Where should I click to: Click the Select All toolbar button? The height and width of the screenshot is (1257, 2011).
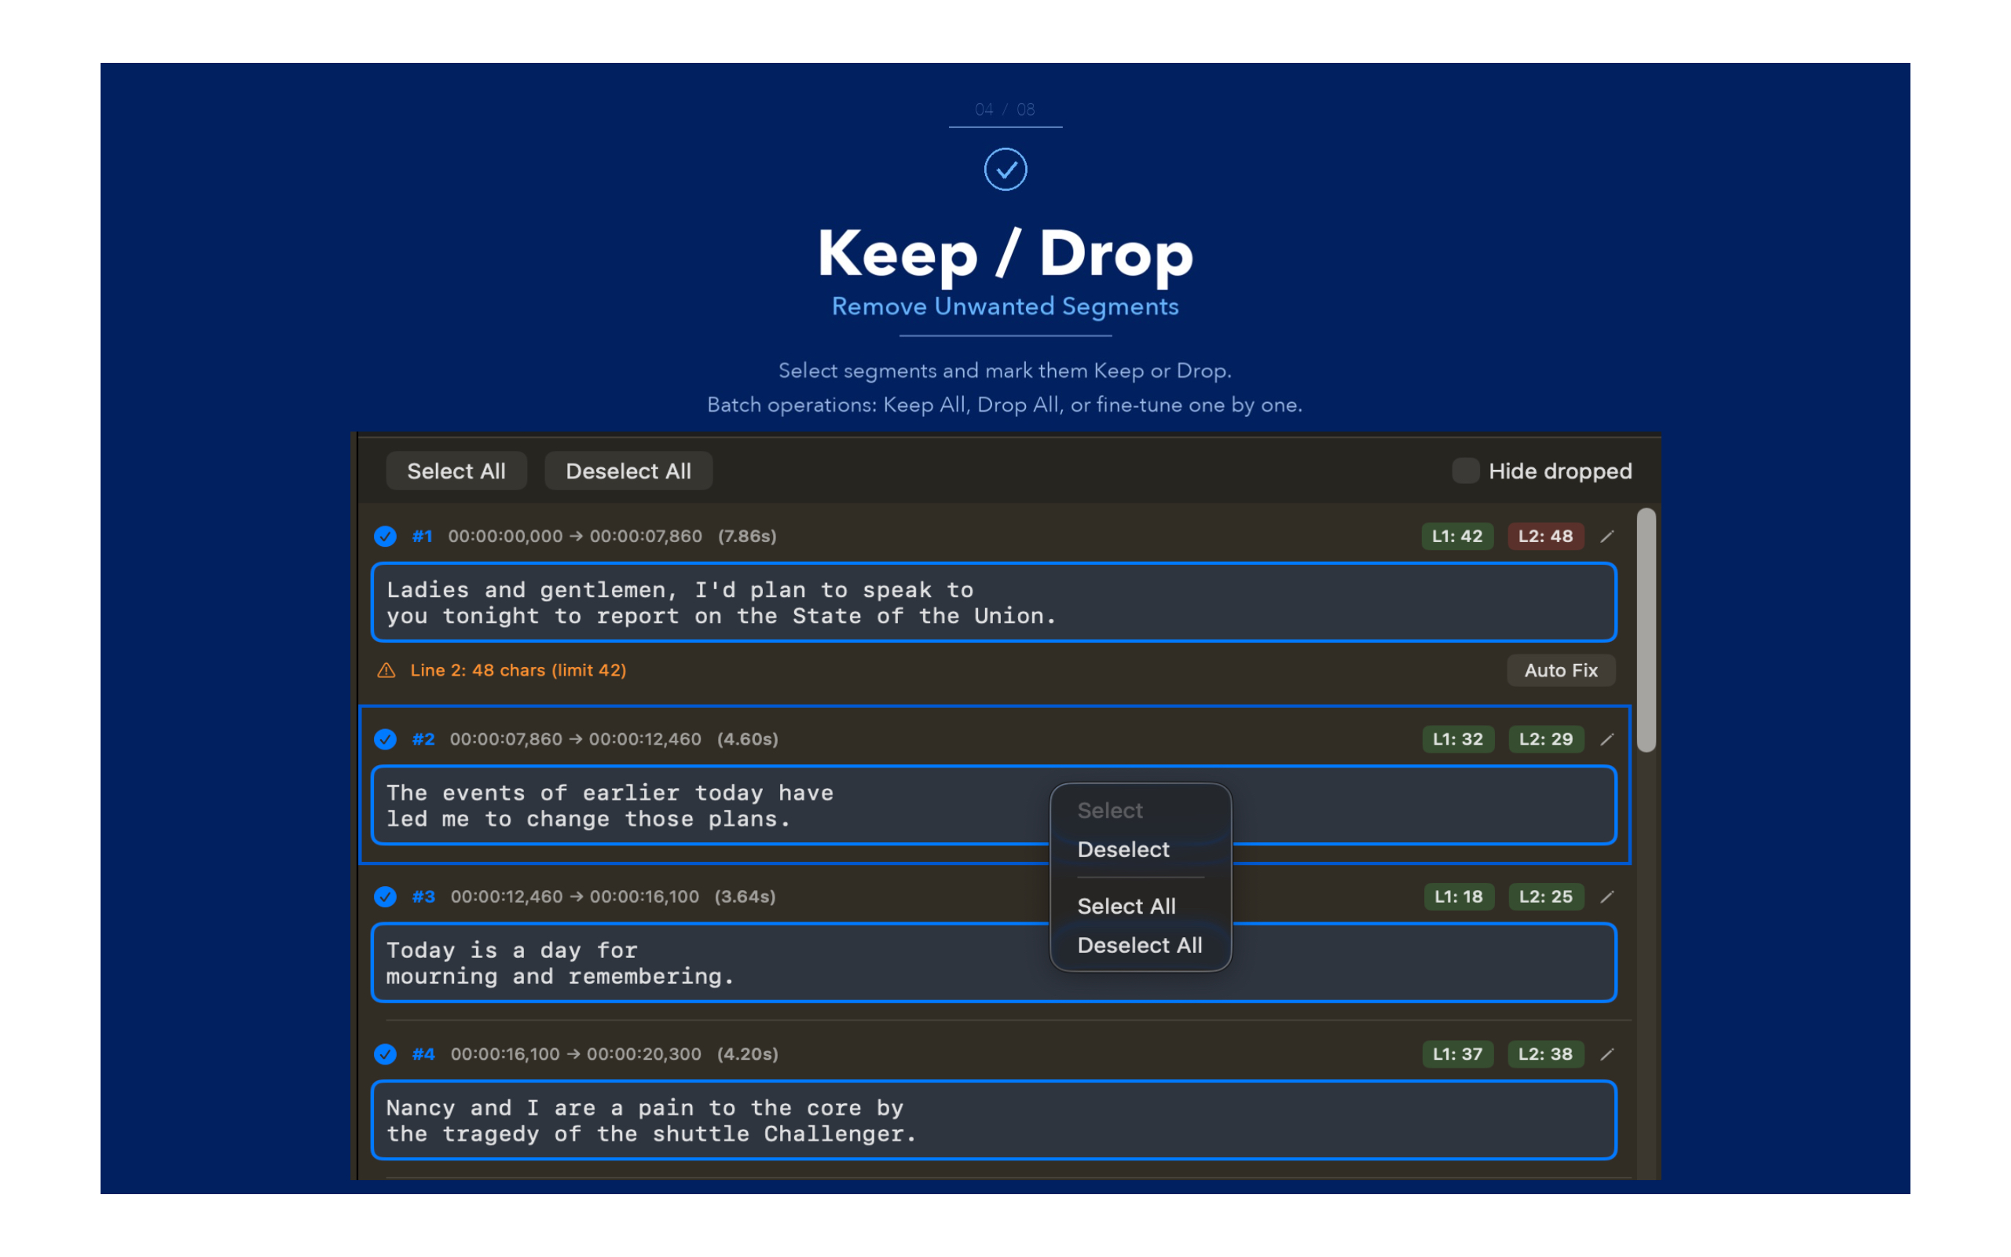[x=456, y=471]
